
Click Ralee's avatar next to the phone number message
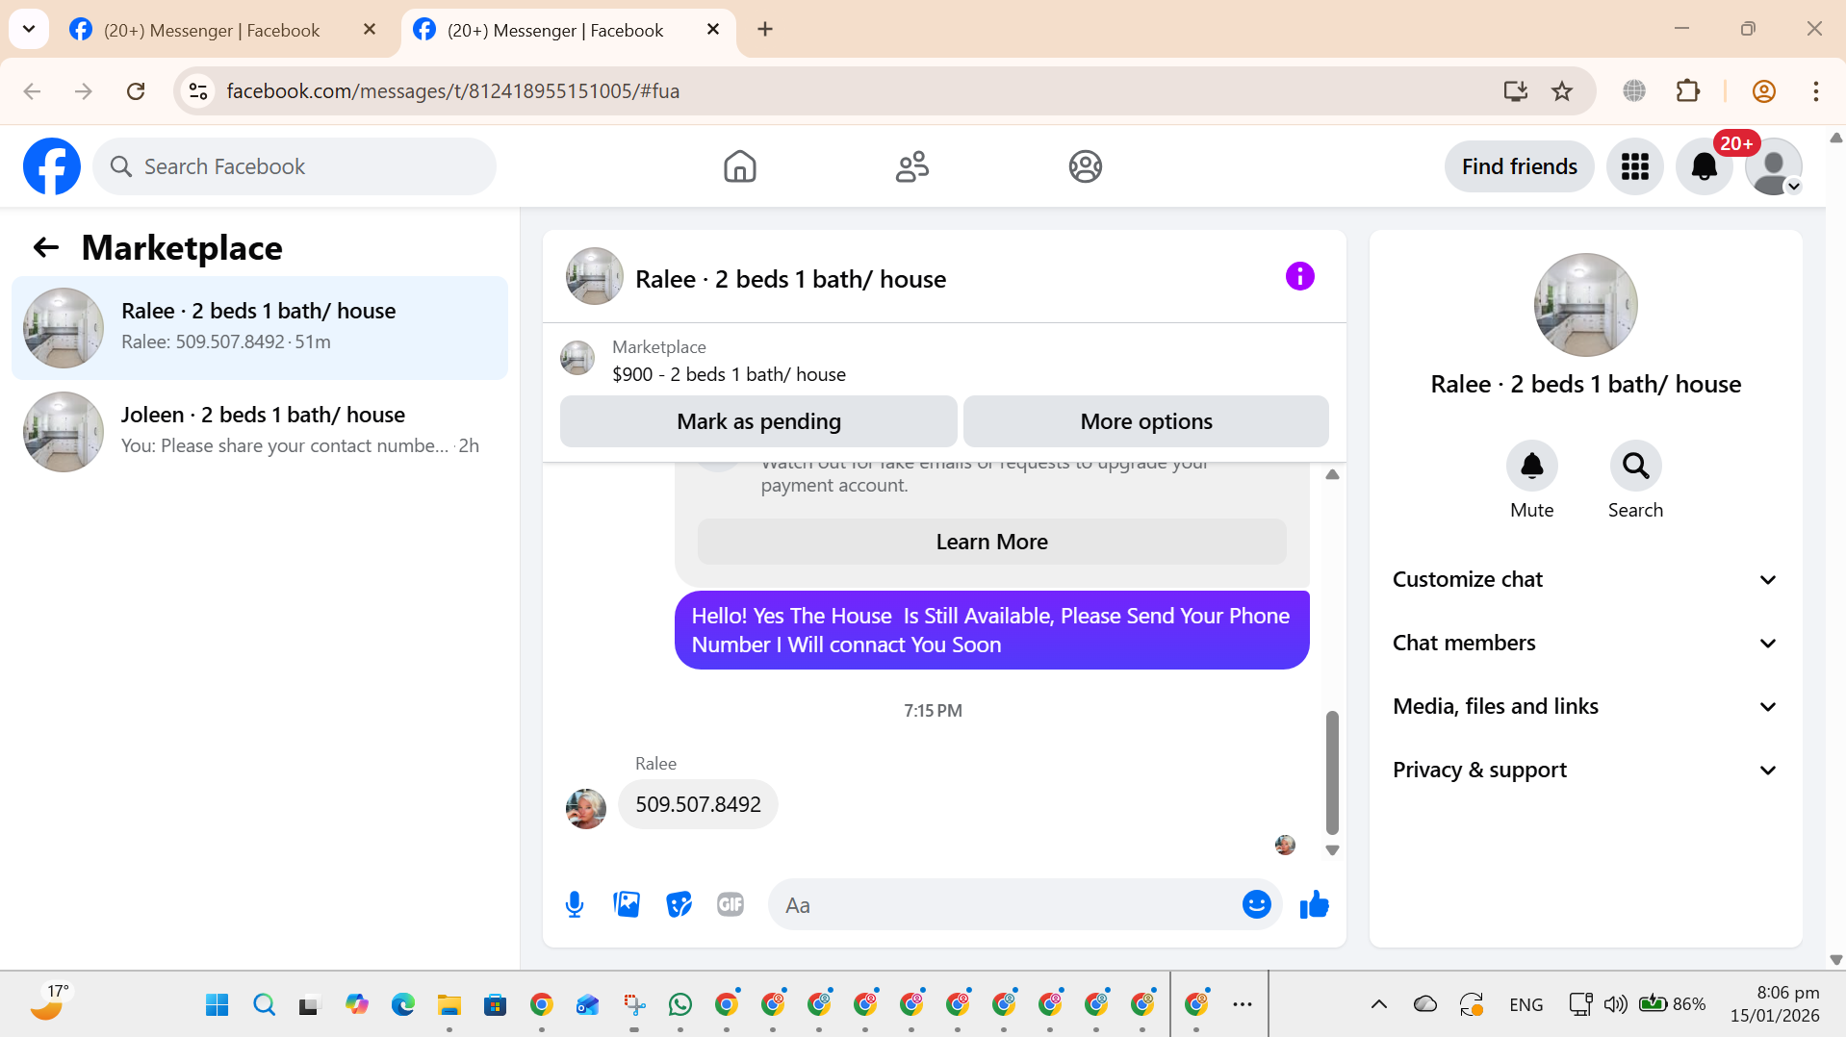click(x=585, y=808)
